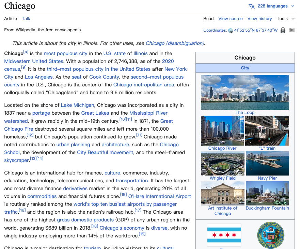
Task: Expand the Tools menu chevron
Action: (x=293, y=19)
